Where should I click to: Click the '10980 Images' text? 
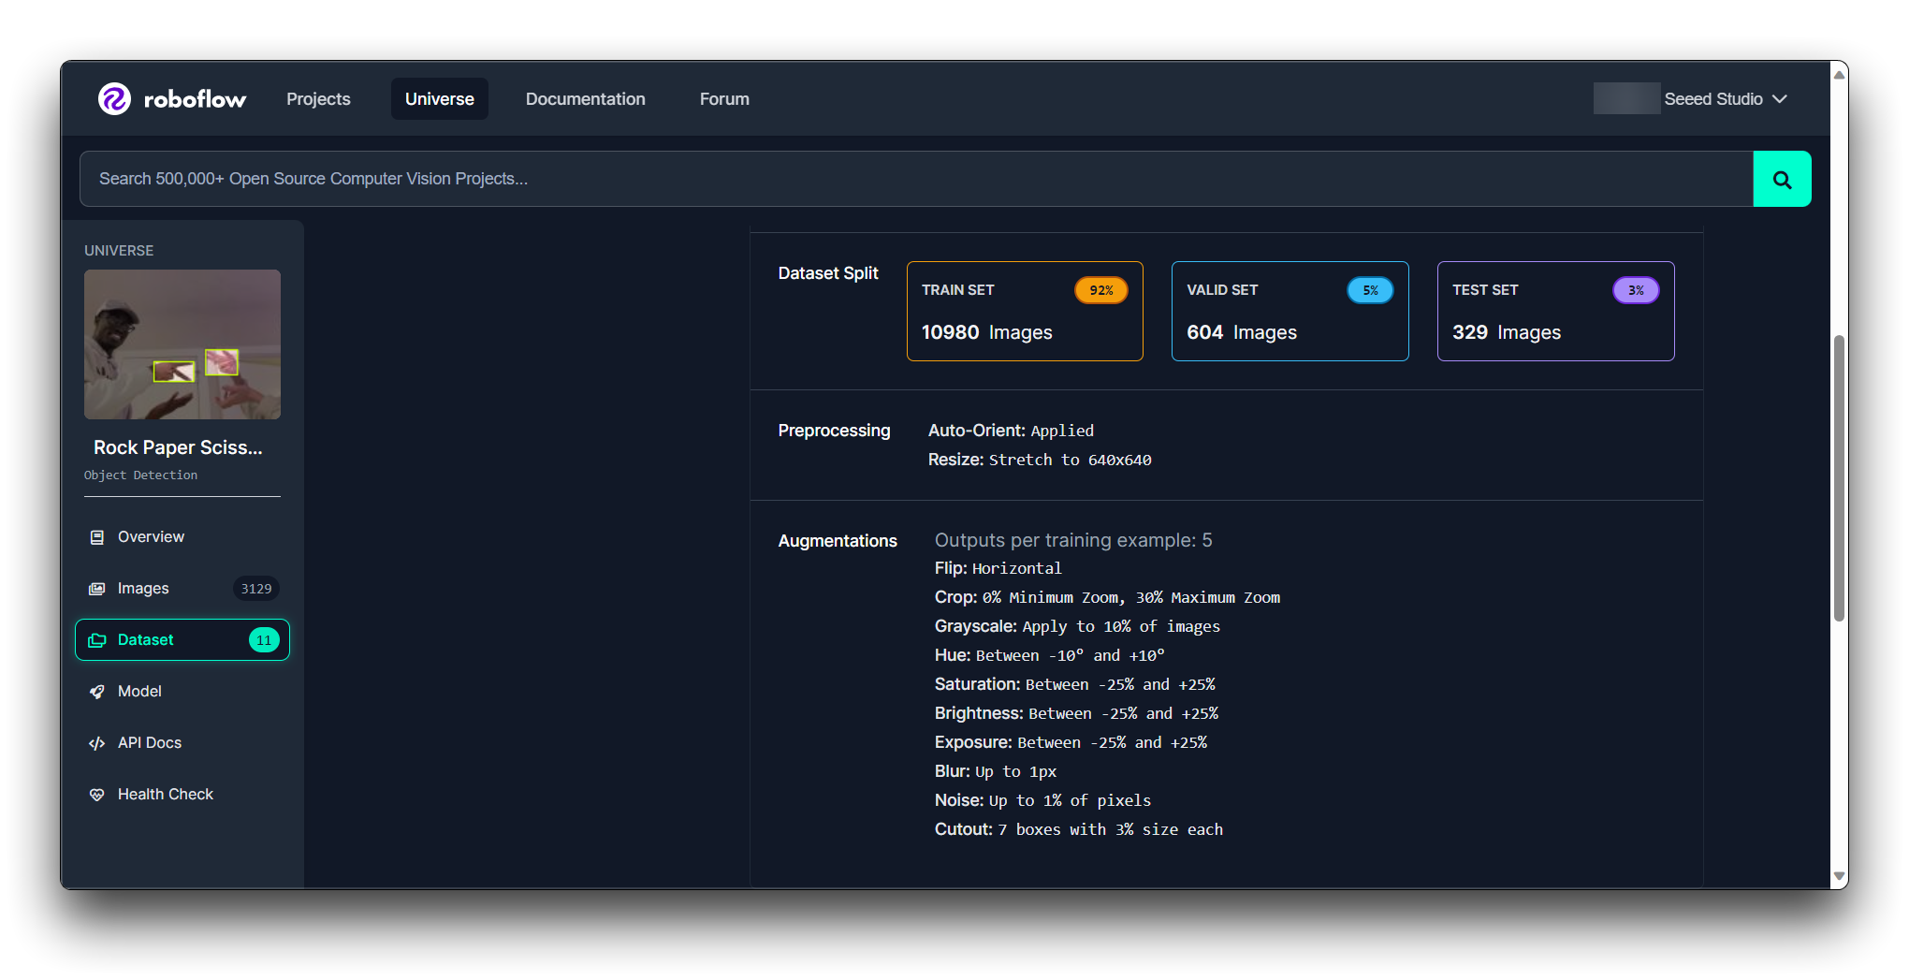986,332
